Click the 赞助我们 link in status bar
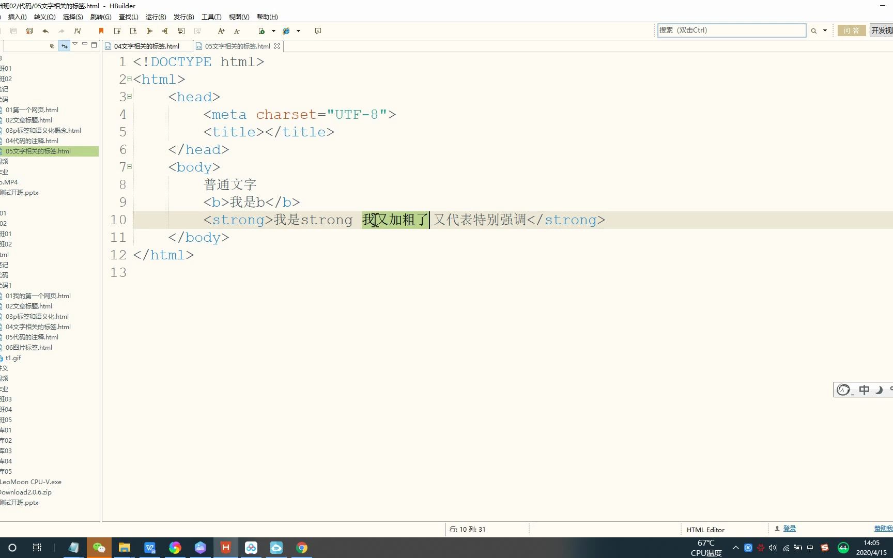Viewport: 893px width, 558px height. [x=883, y=529]
